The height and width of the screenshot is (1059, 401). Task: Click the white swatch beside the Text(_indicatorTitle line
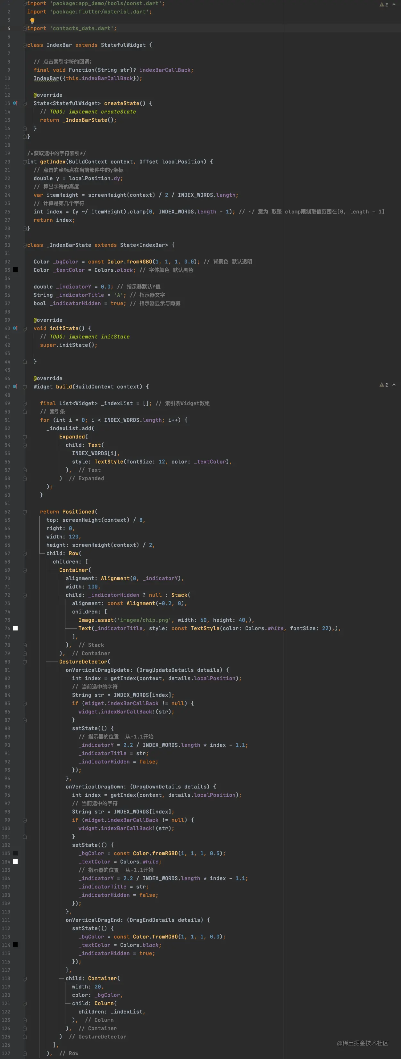click(15, 628)
